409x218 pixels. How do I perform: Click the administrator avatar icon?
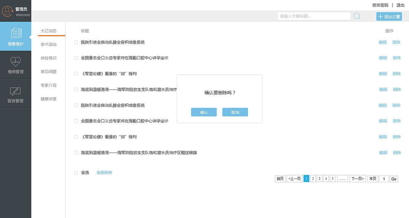pos(7,11)
